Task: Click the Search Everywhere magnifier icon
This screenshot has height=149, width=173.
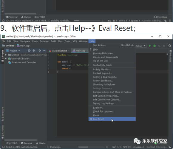Action: (x=170, y=46)
